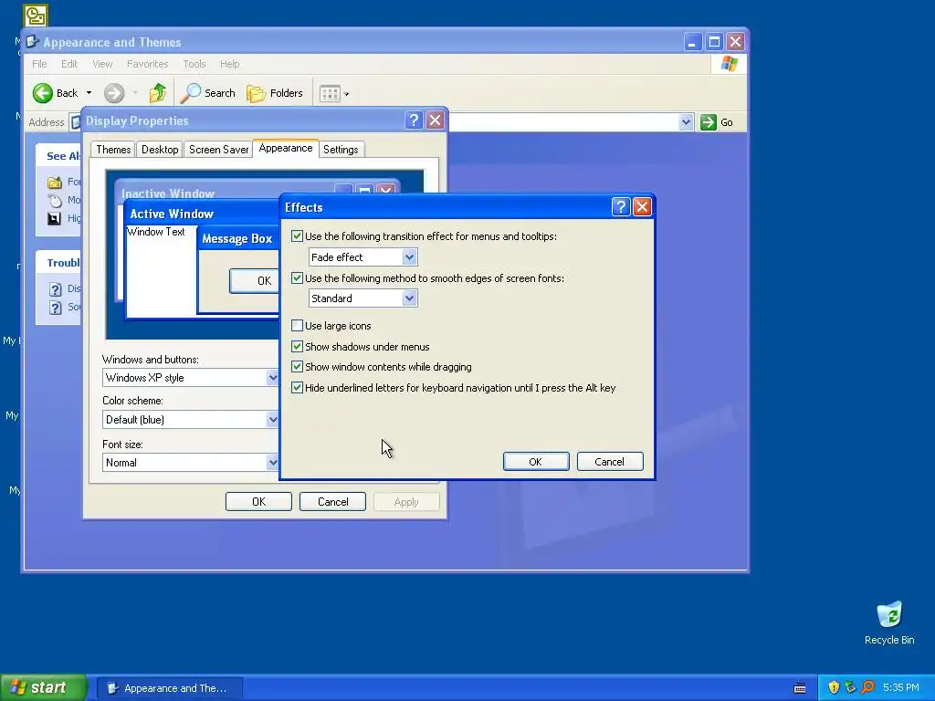Click the network devices tray icon
The height and width of the screenshot is (701, 935).
pyautogui.click(x=850, y=687)
